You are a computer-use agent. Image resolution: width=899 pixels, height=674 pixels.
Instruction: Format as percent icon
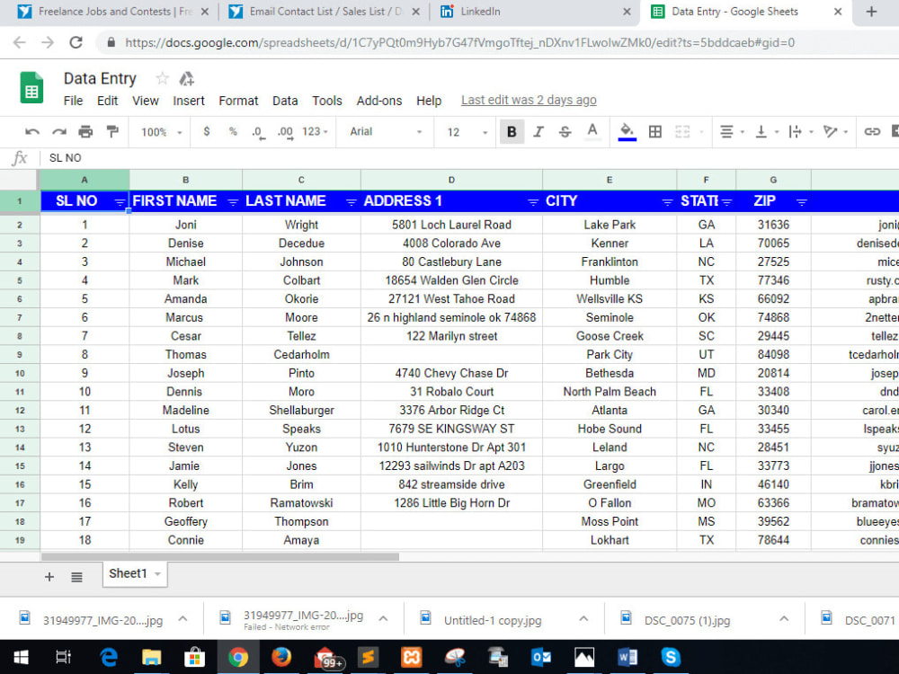(x=233, y=131)
